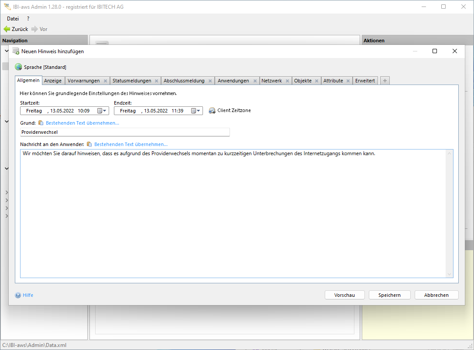Click copy icon beside Nachricht an den Anwender
Viewport: 474px width, 350px height.
click(89, 144)
